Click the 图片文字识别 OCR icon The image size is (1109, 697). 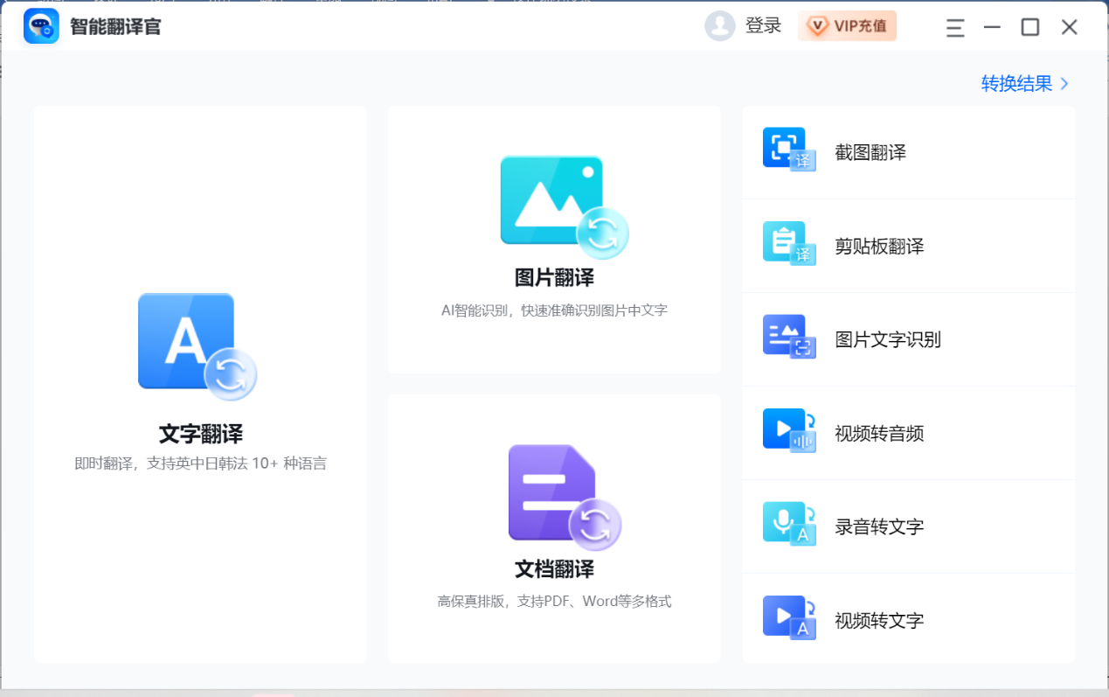[x=789, y=337]
